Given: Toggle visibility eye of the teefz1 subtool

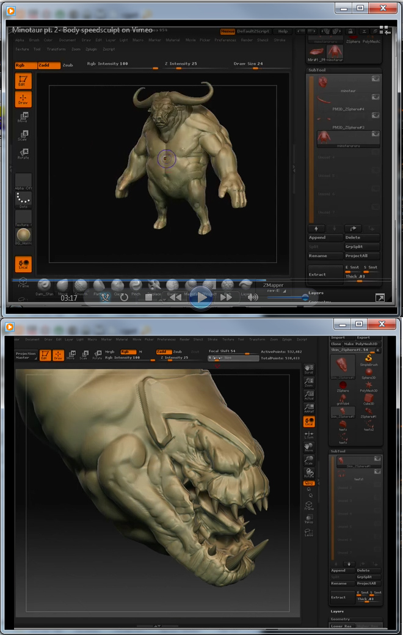Looking at the screenshot, I should pyautogui.click(x=377, y=472).
